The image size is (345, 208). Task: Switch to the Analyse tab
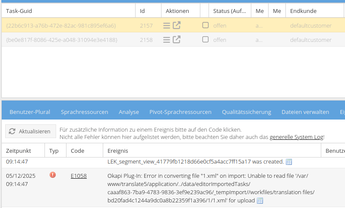point(129,112)
